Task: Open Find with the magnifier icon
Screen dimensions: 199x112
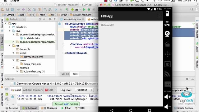Action: (x=45, y=10)
